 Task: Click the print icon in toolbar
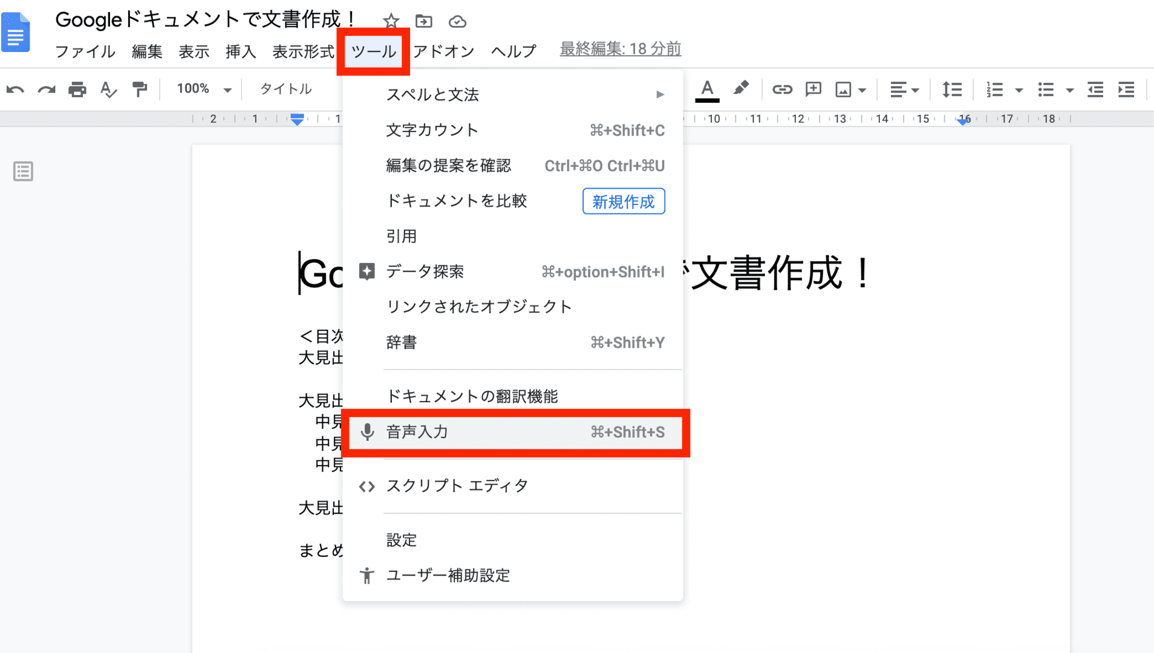[x=77, y=90]
